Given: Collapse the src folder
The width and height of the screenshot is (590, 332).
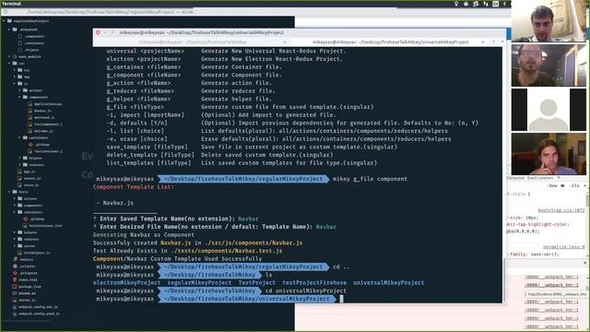Looking at the screenshot, I should (9, 64).
